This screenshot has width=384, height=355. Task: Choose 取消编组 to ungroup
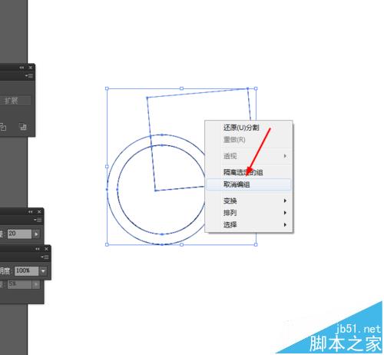coord(249,184)
